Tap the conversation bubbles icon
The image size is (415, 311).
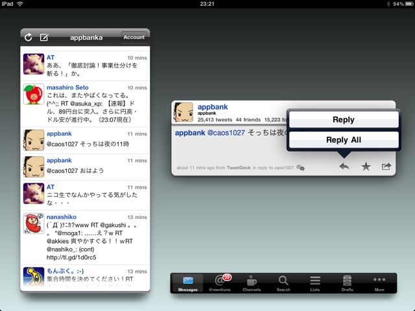point(300,168)
